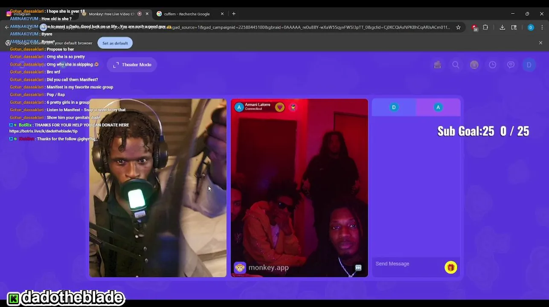Open the Chrome extensions puzzle menu
The height and width of the screenshot is (307, 549).
(485, 27)
